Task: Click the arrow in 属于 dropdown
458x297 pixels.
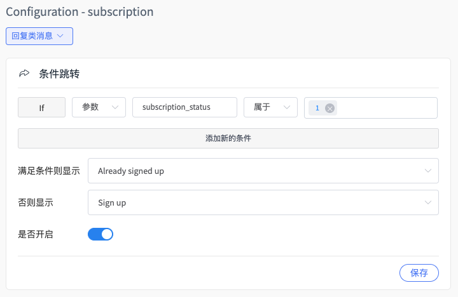Action: coord(287,107)
